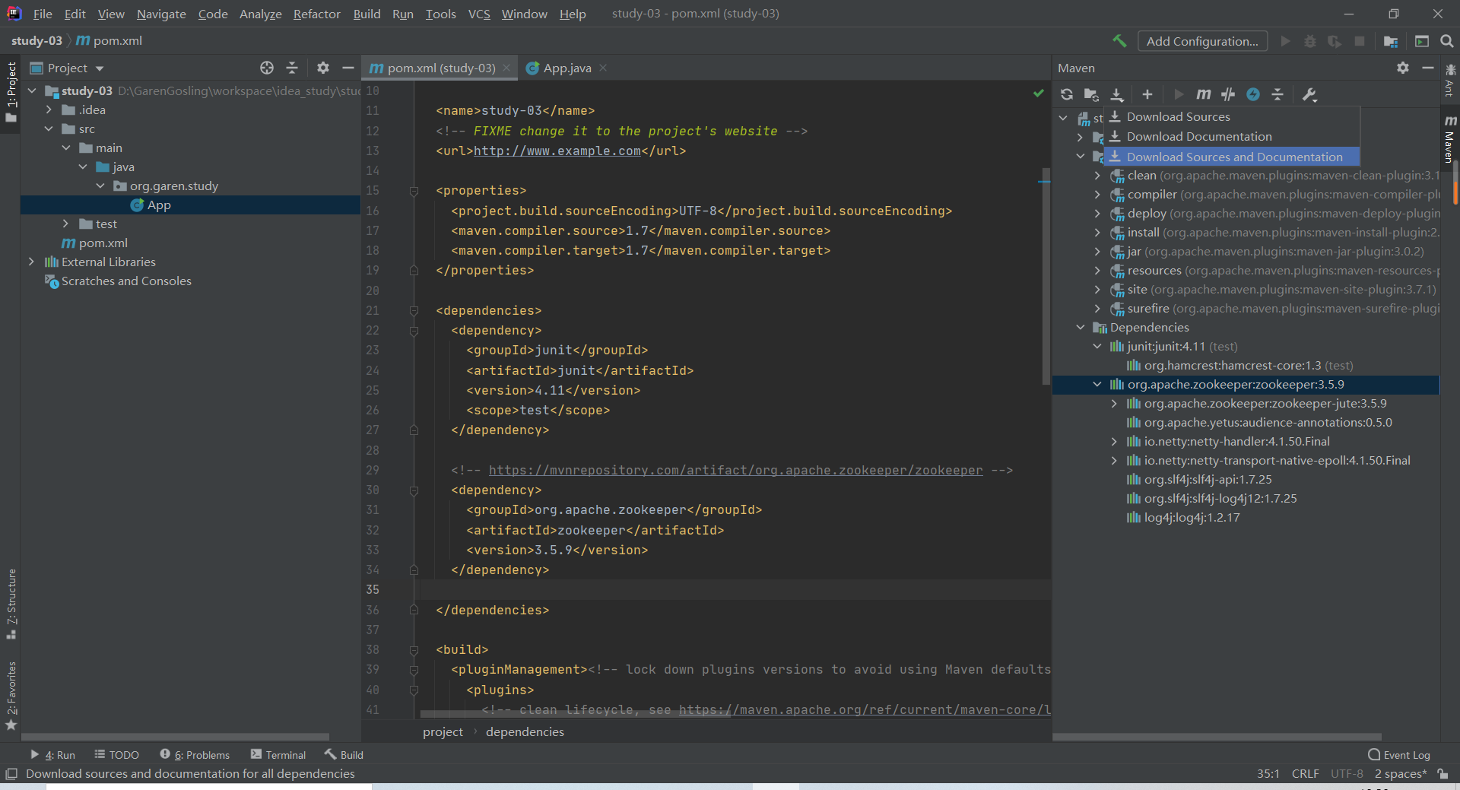
Task: Select log4j:log4j:1.2.17 dependency
Action: [x=1192, y=517]
